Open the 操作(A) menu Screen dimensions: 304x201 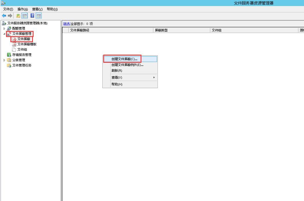point(23,9)
